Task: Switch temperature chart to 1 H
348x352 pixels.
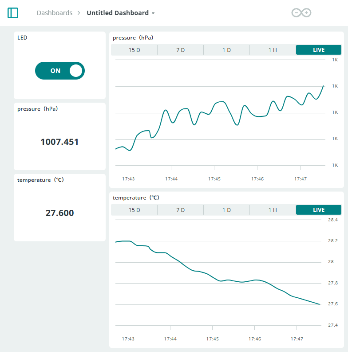Action: [273, 210]
